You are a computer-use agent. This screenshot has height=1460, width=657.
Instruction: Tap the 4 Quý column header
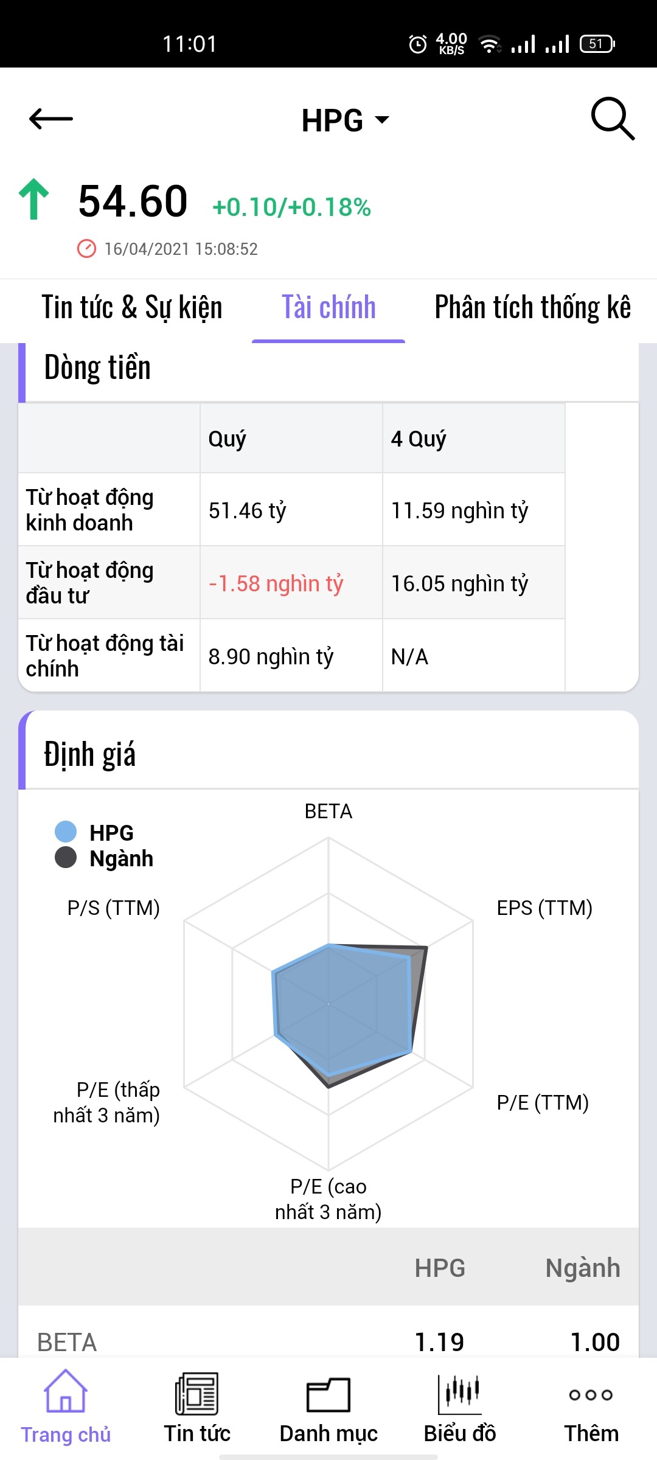(x=419, y=439)
